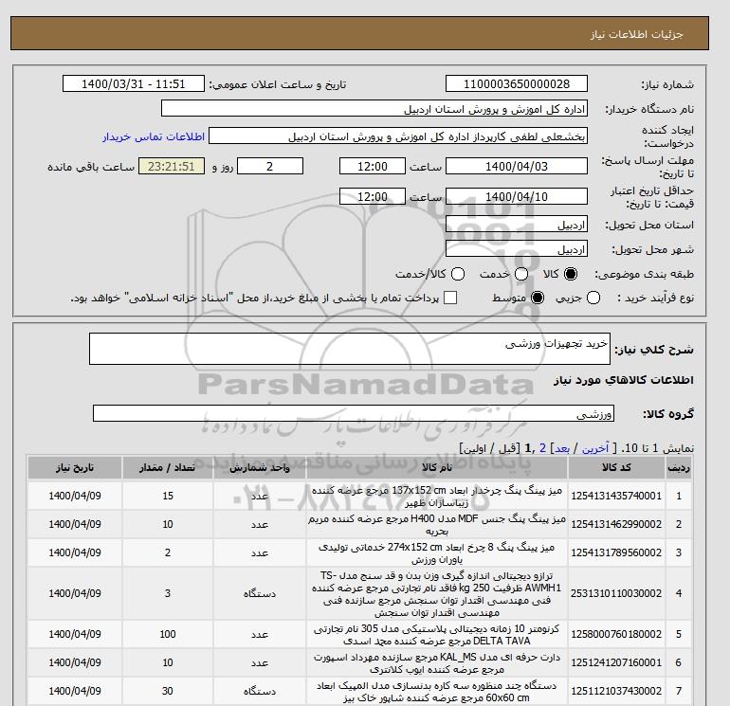Select the کالا radio button
Image resolution: width=730 pixels, height=706 pixels.
click(x=571, y=274)
